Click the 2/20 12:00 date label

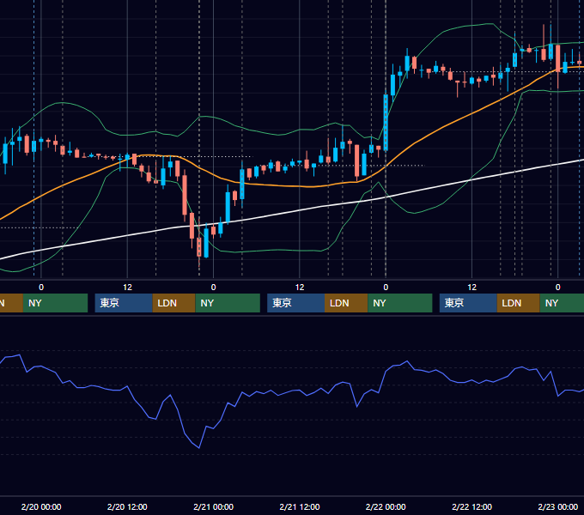[127, 506]
